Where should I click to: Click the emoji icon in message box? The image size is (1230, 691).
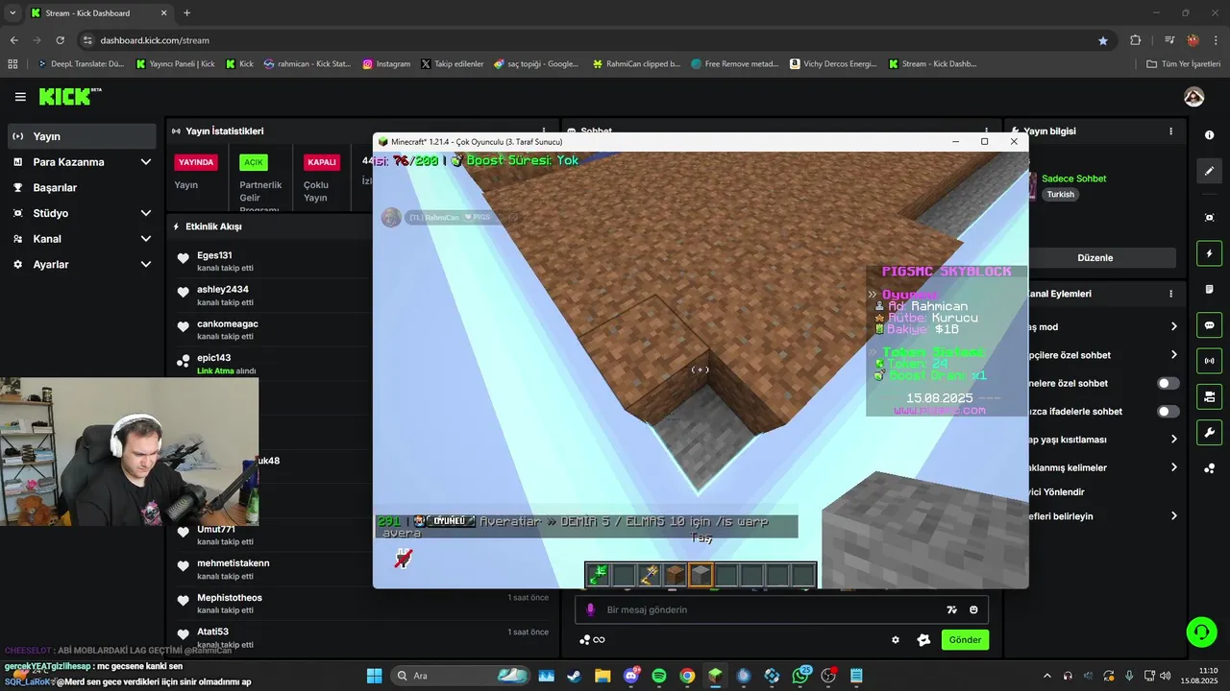point(973,609)
